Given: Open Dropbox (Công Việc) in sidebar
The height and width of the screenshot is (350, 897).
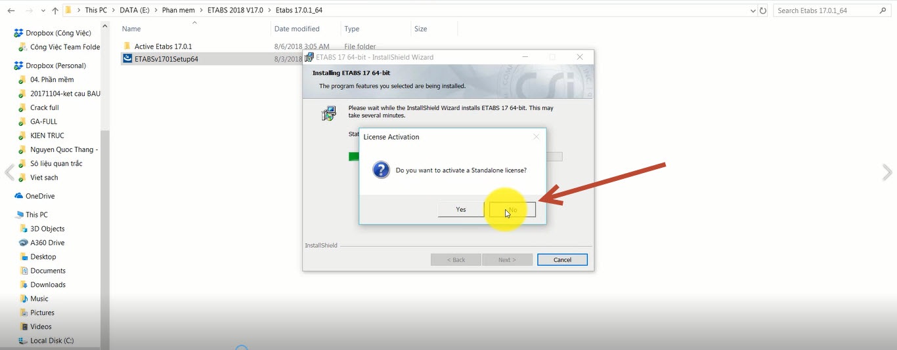Looking at the screenshot, I should [58, 33].
